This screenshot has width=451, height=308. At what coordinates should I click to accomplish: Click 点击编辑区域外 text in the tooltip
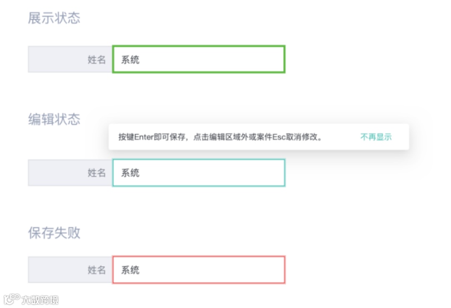(x=220, y=137)
